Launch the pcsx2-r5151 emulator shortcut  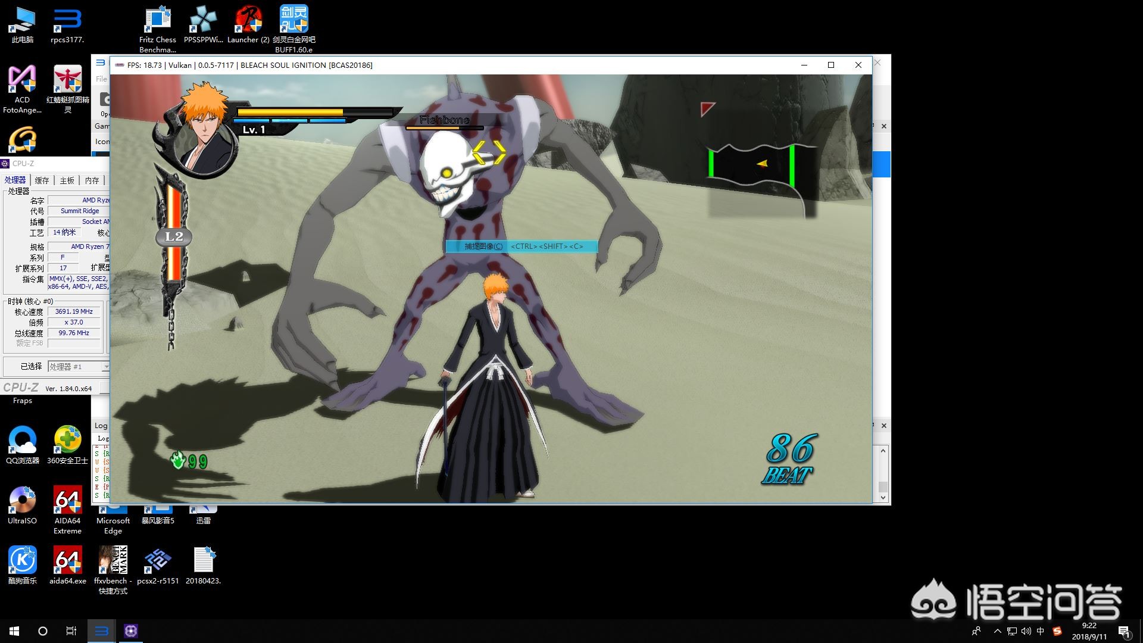point(158,561)
